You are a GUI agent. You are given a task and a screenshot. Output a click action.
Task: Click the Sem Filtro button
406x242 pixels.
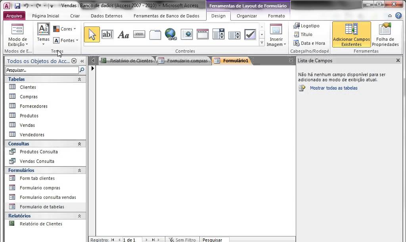182,240
